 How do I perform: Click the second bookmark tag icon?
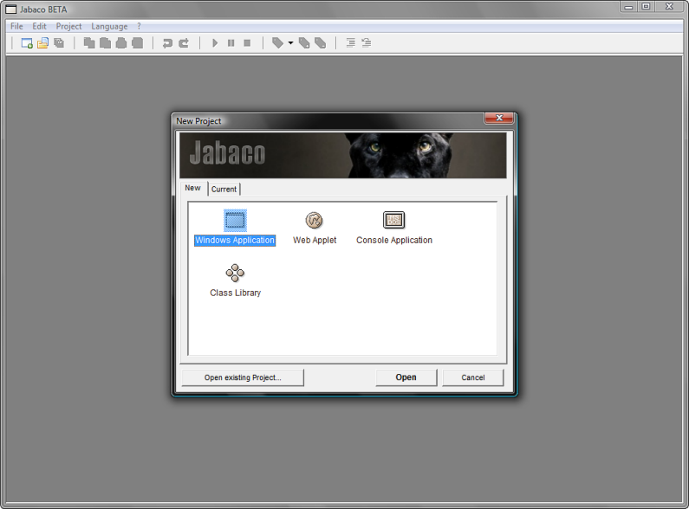304,43
